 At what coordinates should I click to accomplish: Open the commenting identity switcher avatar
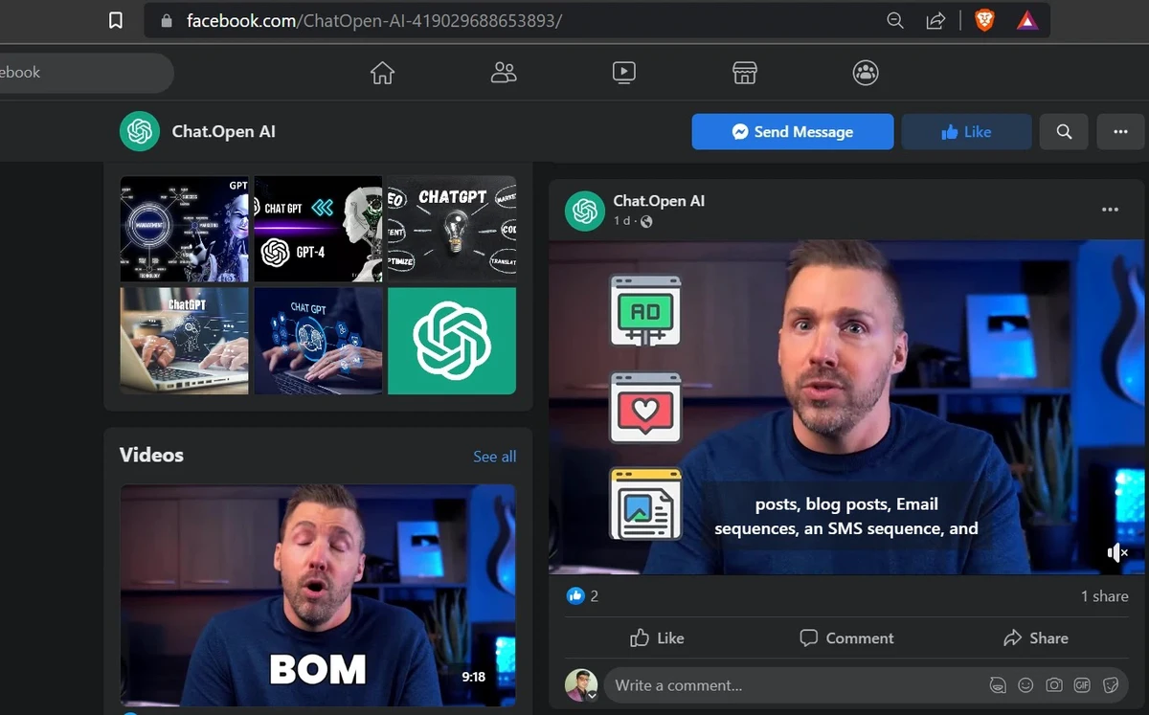click(581, 685)
